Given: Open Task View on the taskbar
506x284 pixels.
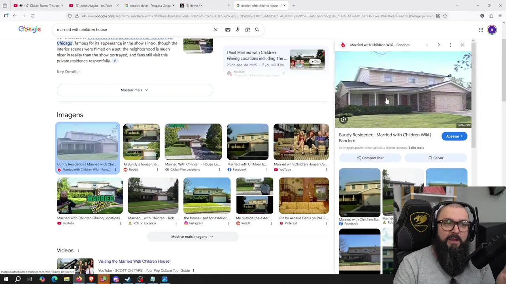Looking at the screenshot, I should (30, 279).
